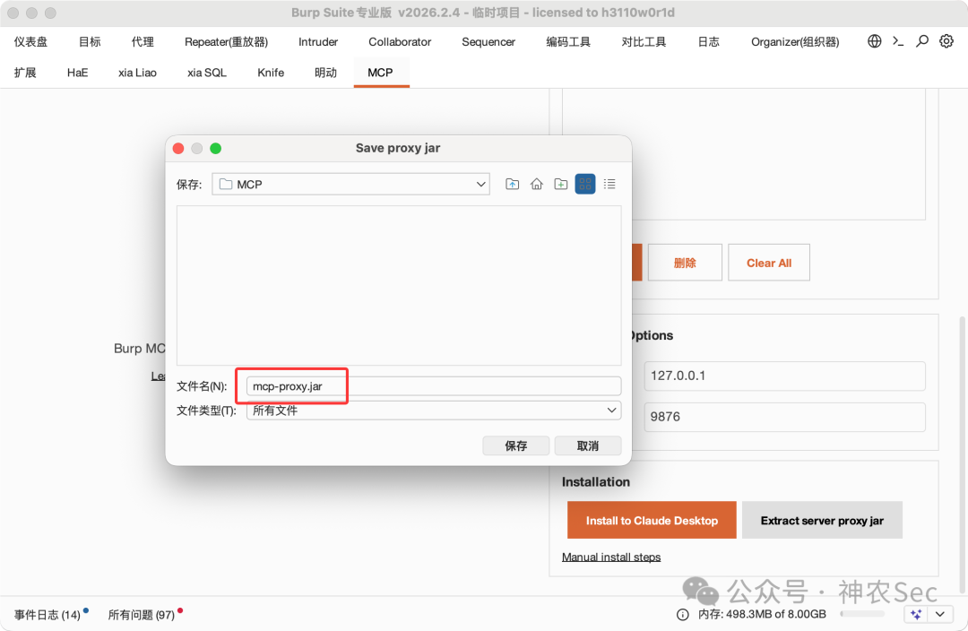Open the 明动 tab

[x=325, y=73]
